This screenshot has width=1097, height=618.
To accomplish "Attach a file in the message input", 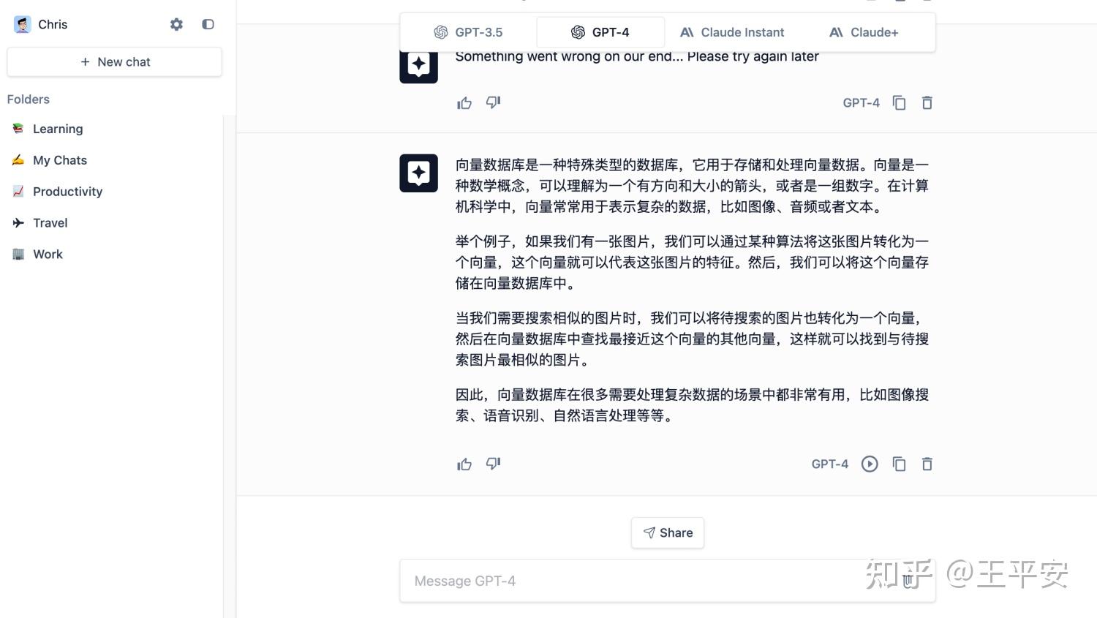I will coord(909,581).
